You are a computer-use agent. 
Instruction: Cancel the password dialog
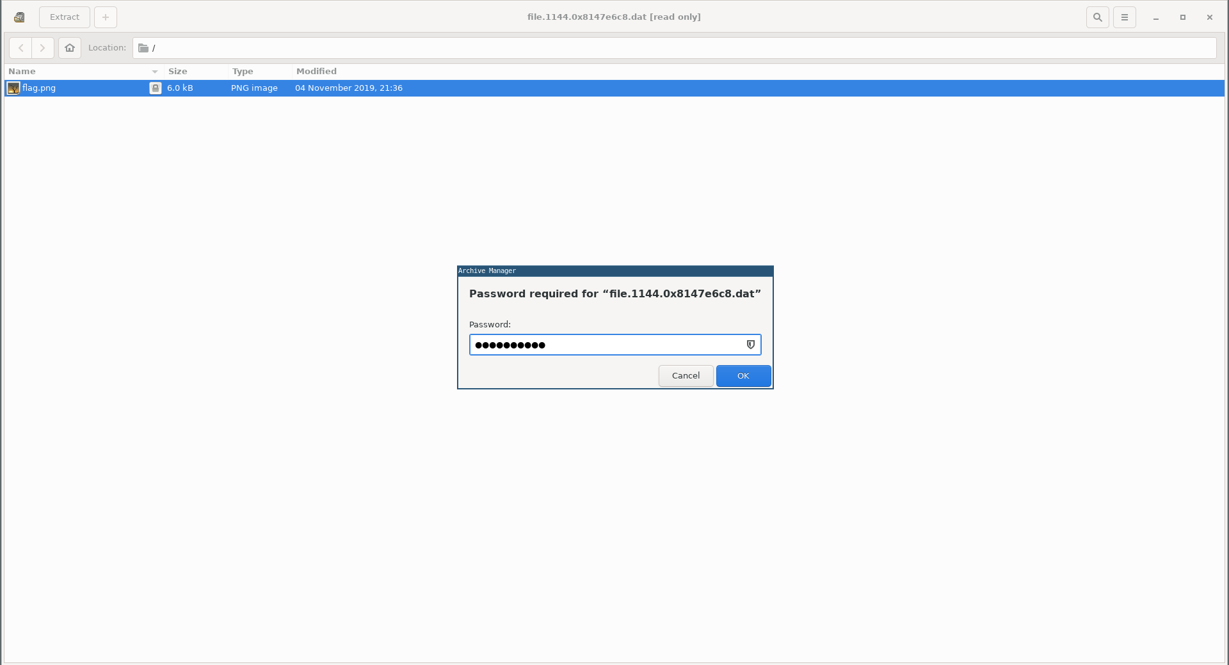coord(686,376)
